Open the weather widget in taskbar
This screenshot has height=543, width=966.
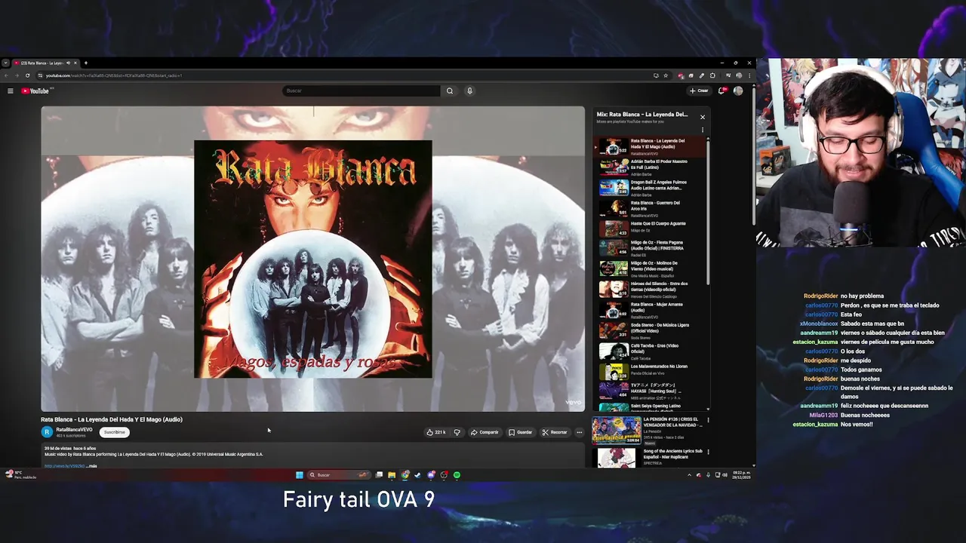20,474
